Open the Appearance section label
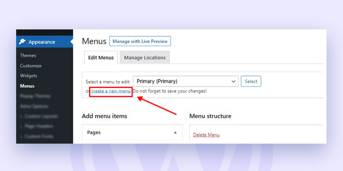 point(42,42)
